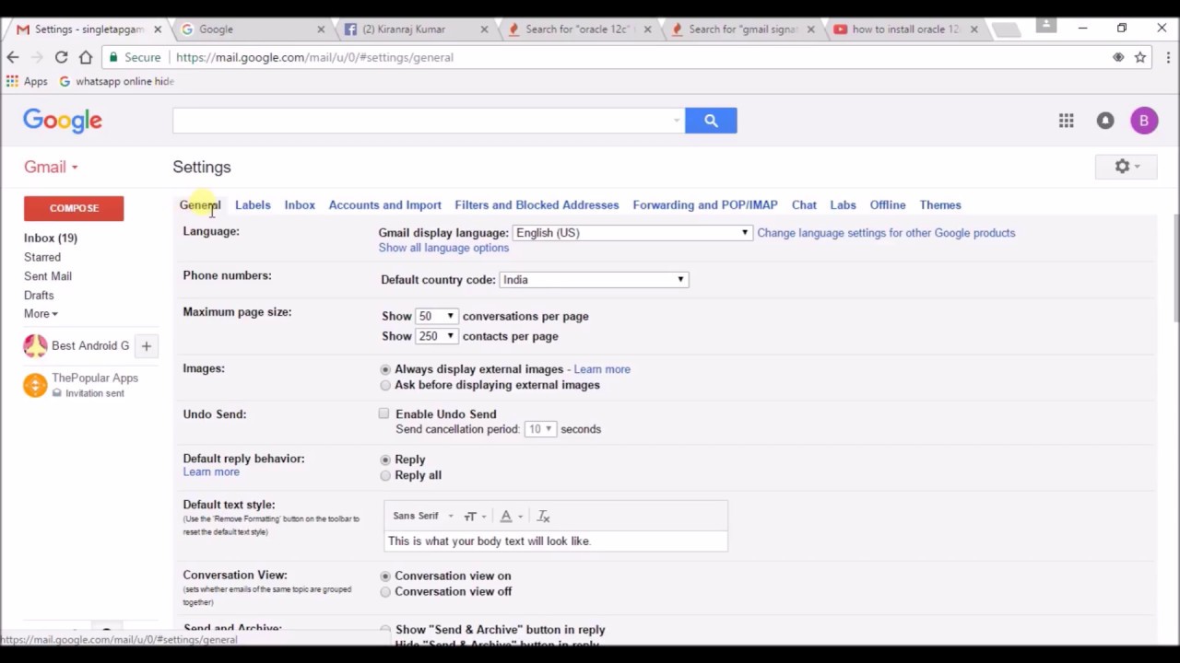Open contacts per page dropdown

point(436,336)
